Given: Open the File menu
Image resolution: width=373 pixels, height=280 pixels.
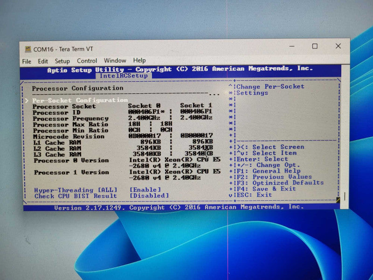Looking at the screenshot, I should (x=27, y=62).
